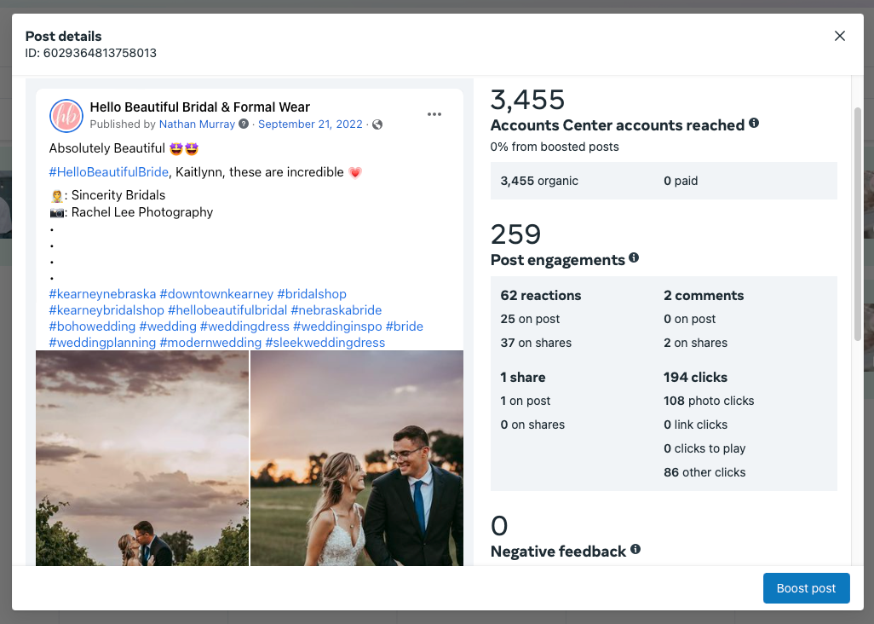Open the September 21, 2022 date link
This screenshot has width=874, height=624.
(x=310, y=124)
